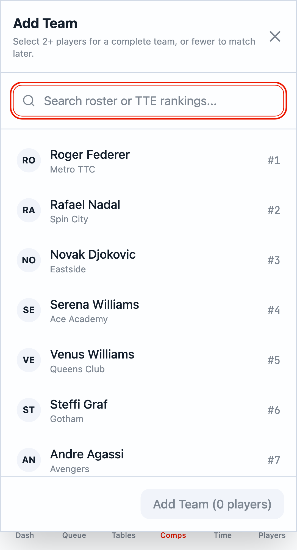Image resolution: width=297 pixels, height=550 pixels.
Task: Click the search roster input field
Action: (x=148, y=101)
